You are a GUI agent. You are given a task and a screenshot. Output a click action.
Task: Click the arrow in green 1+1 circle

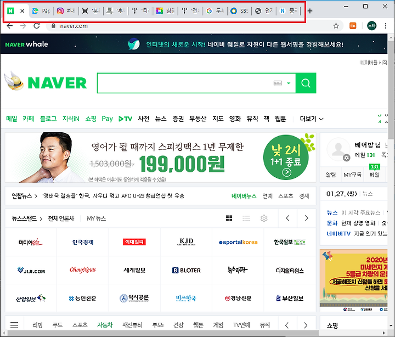287,172
